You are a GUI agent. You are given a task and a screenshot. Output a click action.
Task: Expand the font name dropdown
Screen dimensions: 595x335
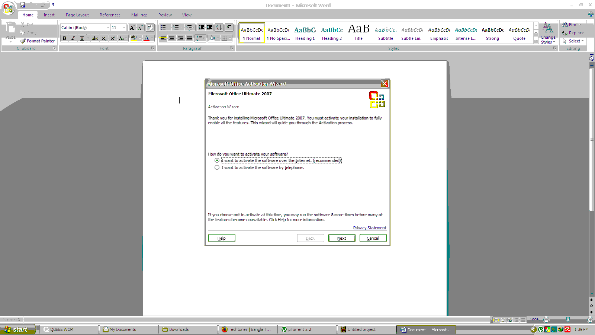click(108, 28)
